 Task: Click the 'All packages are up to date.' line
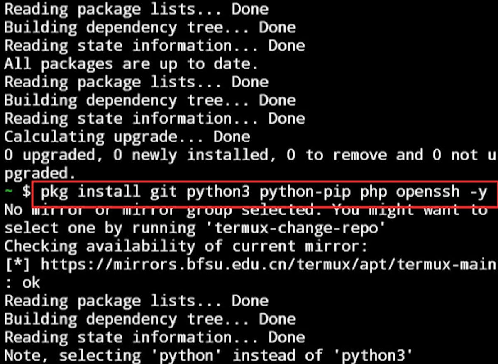pyautogui.click(x=131, y=64)
